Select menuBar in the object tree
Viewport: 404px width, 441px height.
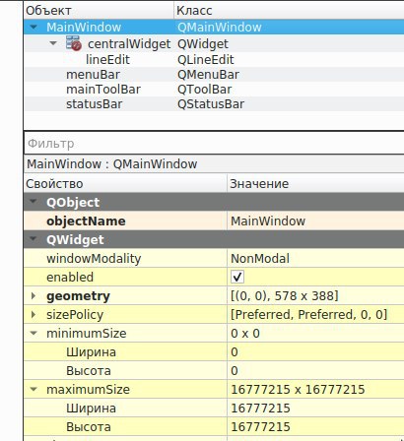[x=93, y=75]
